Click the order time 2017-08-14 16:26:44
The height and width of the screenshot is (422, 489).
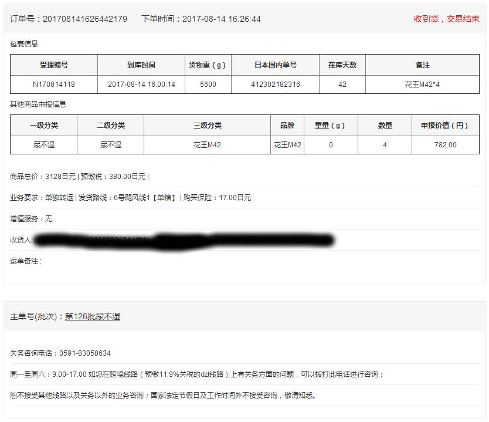pyautogui.click(x=221, y=19)
